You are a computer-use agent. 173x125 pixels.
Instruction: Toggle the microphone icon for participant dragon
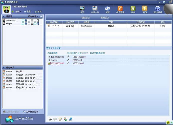pos(68,60)
